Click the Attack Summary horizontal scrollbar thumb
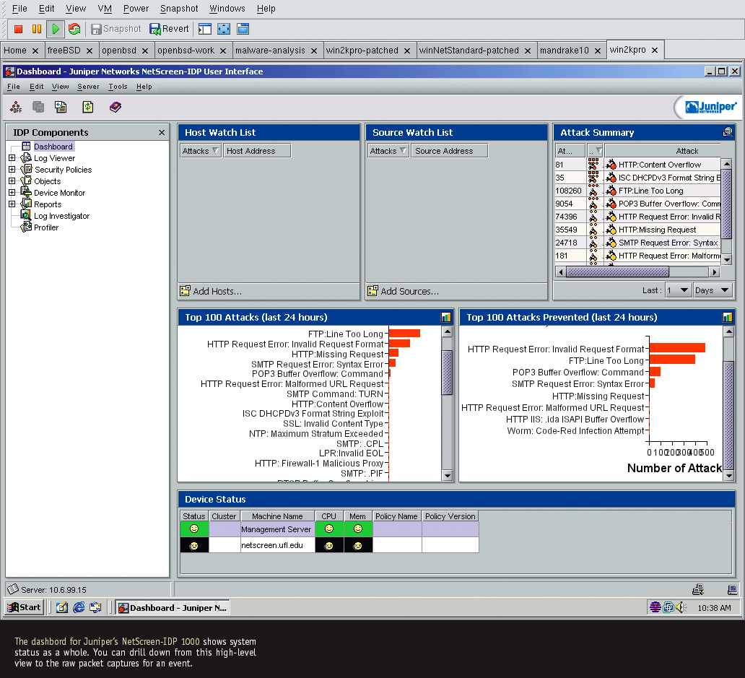This screenshot has height=678, width=745. coord(617,272)
